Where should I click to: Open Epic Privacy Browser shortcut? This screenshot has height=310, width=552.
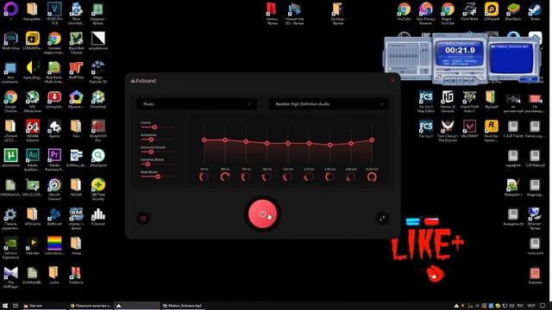click(425, 14)
